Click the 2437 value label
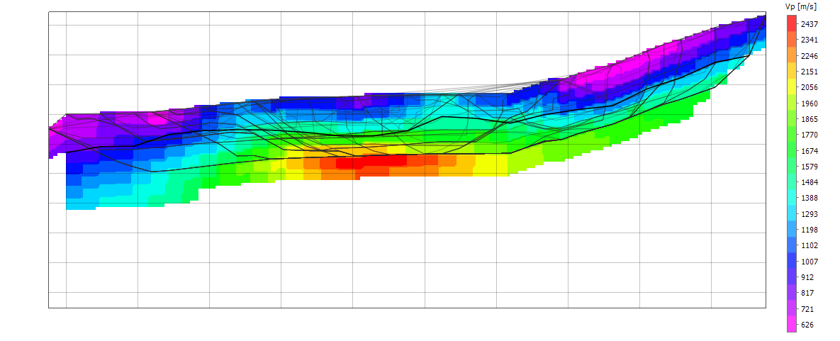The image size is (840, 341). pyautogui.click(x=809, y=24)
